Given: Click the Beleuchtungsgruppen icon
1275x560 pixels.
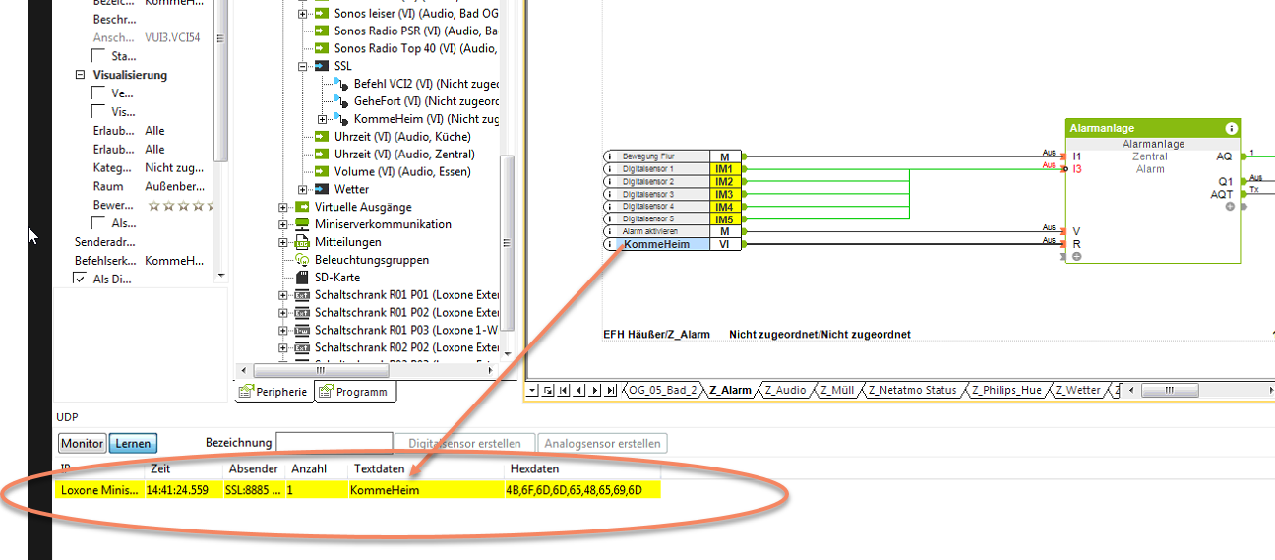Looking at the screenshot, I should [302, 260].
